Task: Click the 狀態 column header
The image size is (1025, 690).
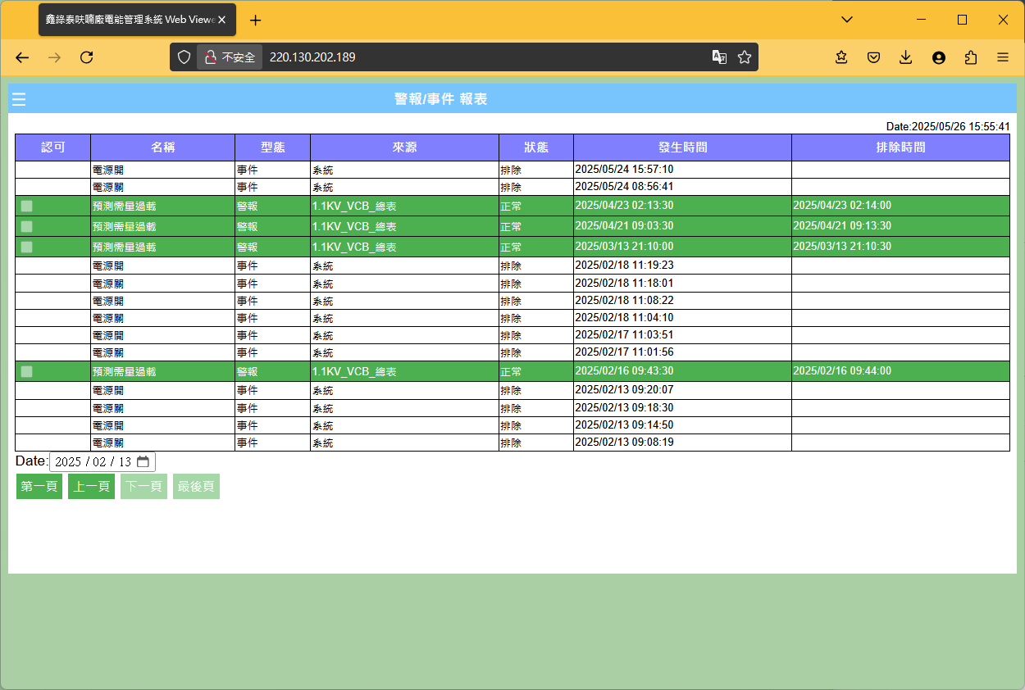Action: (536, 148)
